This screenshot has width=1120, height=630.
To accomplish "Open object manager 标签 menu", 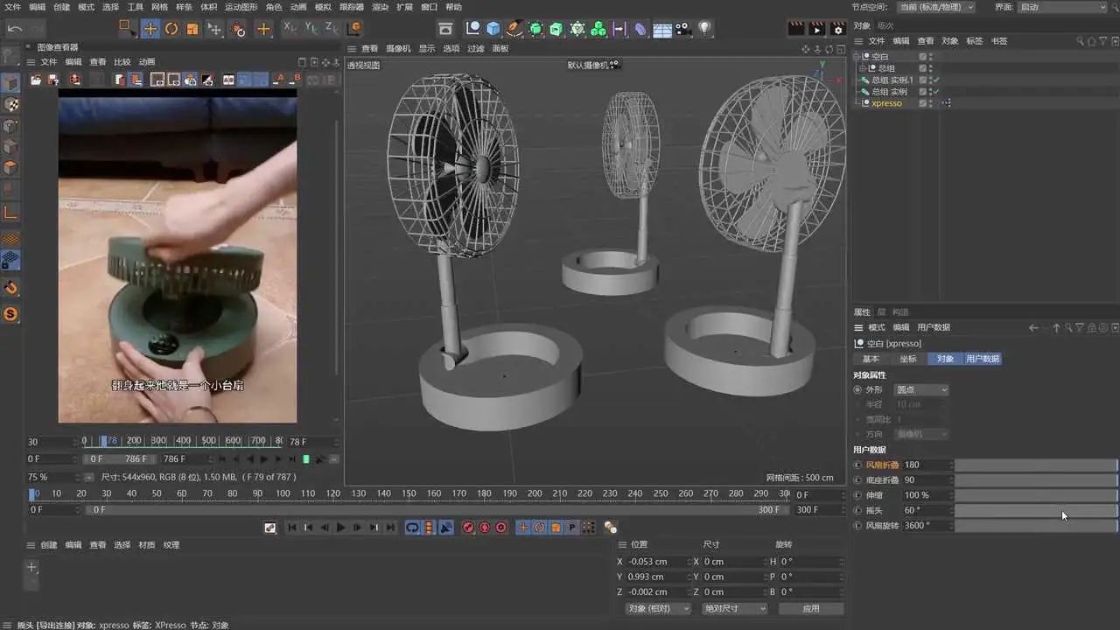I will tap(975, 41).
